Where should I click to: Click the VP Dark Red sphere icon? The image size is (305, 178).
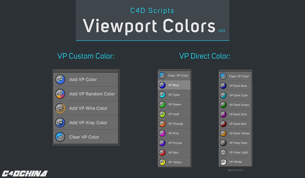(x=223, y=124)
